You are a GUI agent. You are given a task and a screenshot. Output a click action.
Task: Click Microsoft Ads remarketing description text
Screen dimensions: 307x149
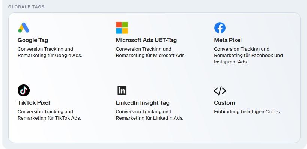[x=150, y=52]
